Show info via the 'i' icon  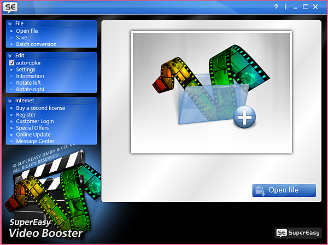285,7
